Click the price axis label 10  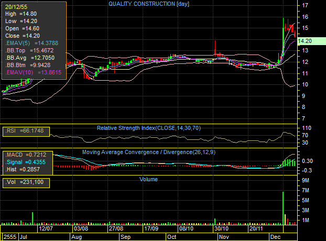tap(305, 84)
